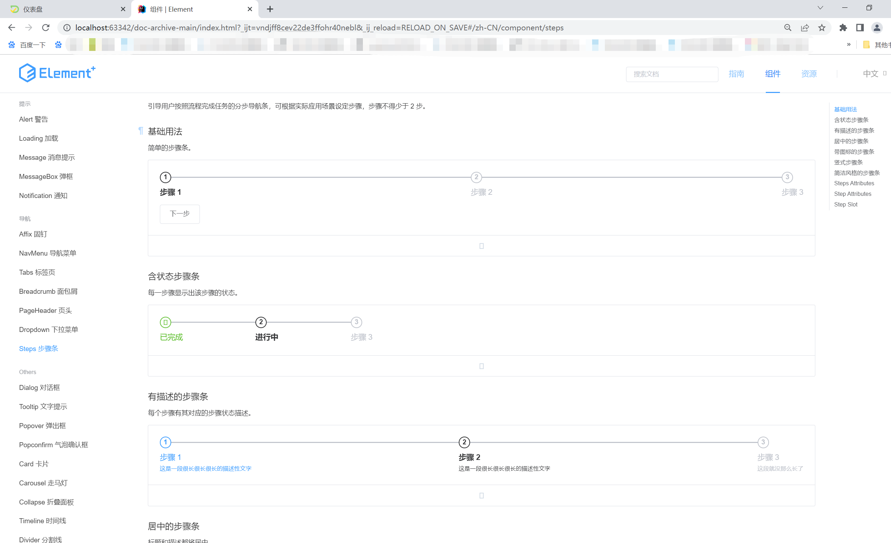Open the Tabs 标签页 sidebar link
This screenshot has height=543, width=891.
pyautogui.click(x=37, y=272)
